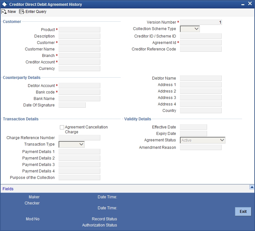This screenshot has width=255, height=231.
Task: Click the New record icon
Action: (x=4, y=12)
